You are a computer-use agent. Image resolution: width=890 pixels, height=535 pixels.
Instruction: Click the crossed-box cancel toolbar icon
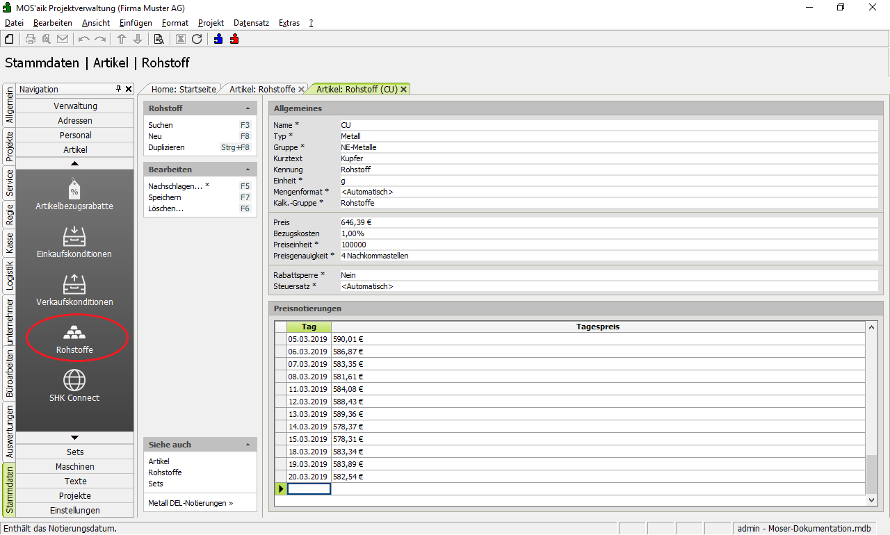pos(181,39)
